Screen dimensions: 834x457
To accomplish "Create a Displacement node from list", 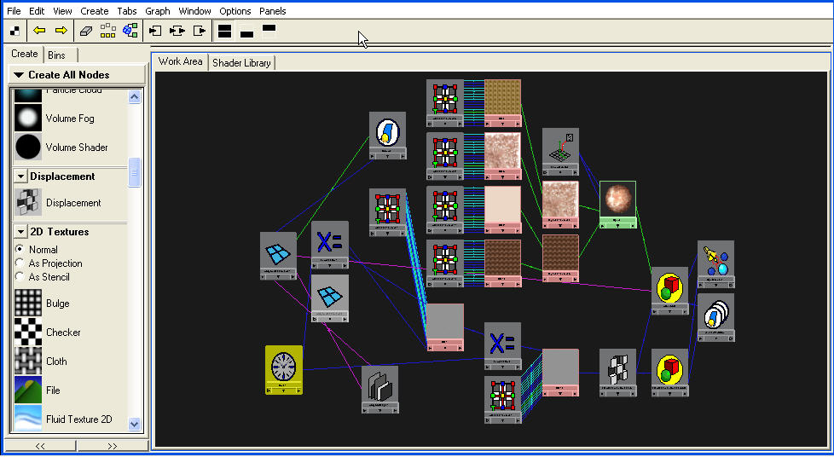I will pyautogui.click(x=73, y=203).
